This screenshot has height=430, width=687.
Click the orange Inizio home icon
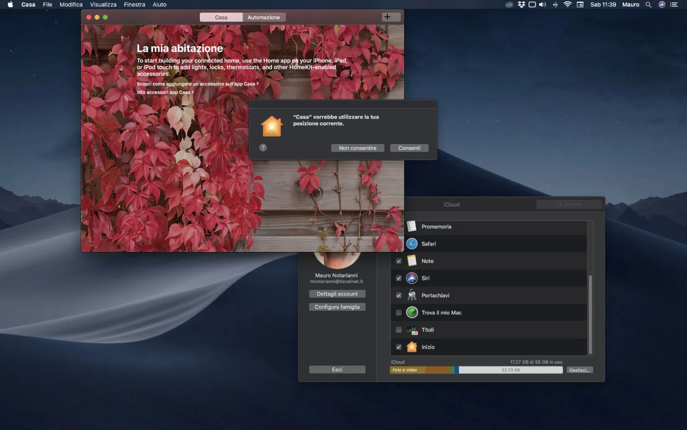(x=412, y=347)
